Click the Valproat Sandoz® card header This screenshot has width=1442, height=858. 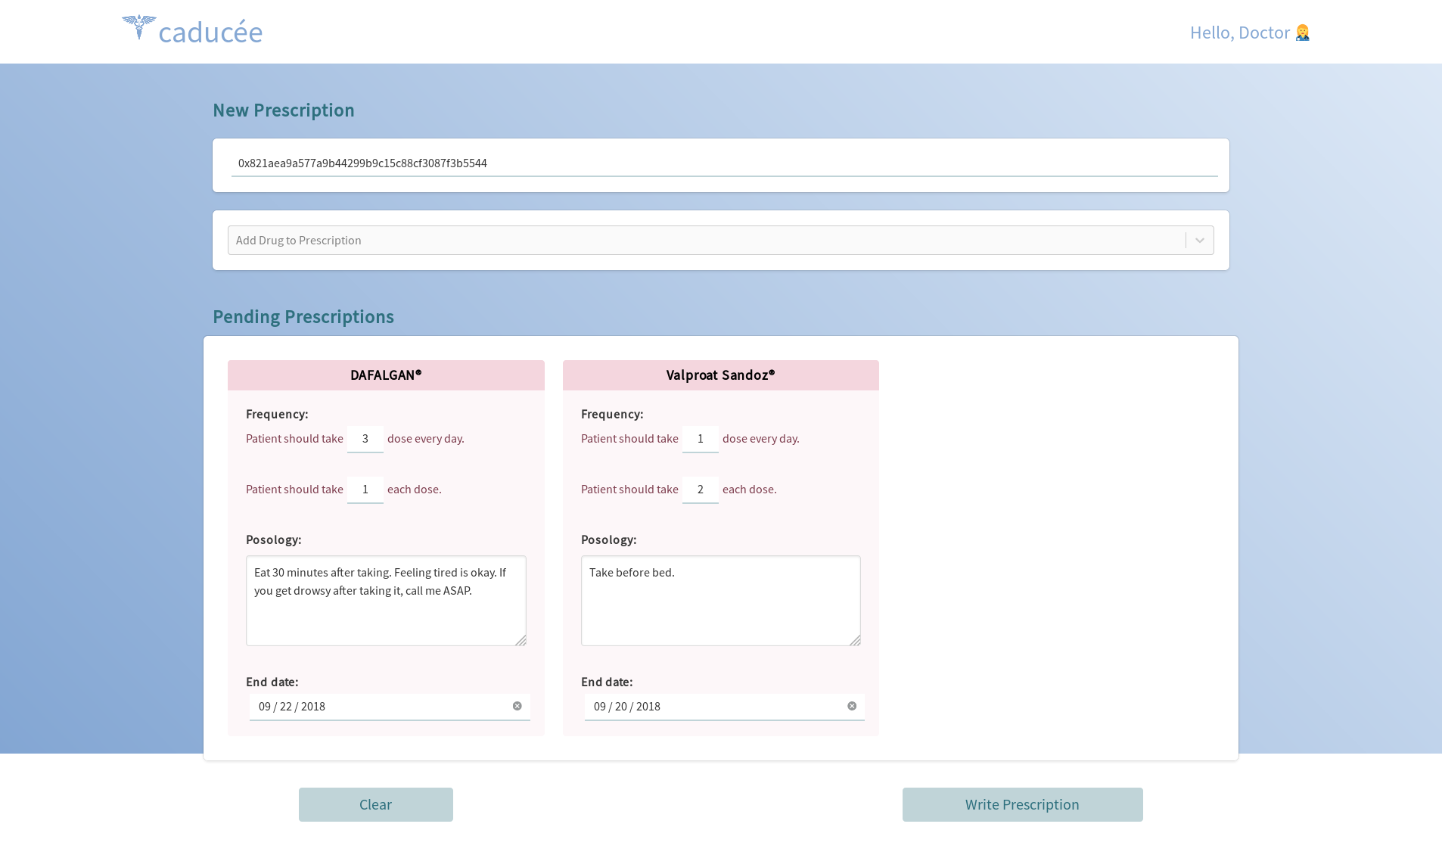tap(721, 375)
